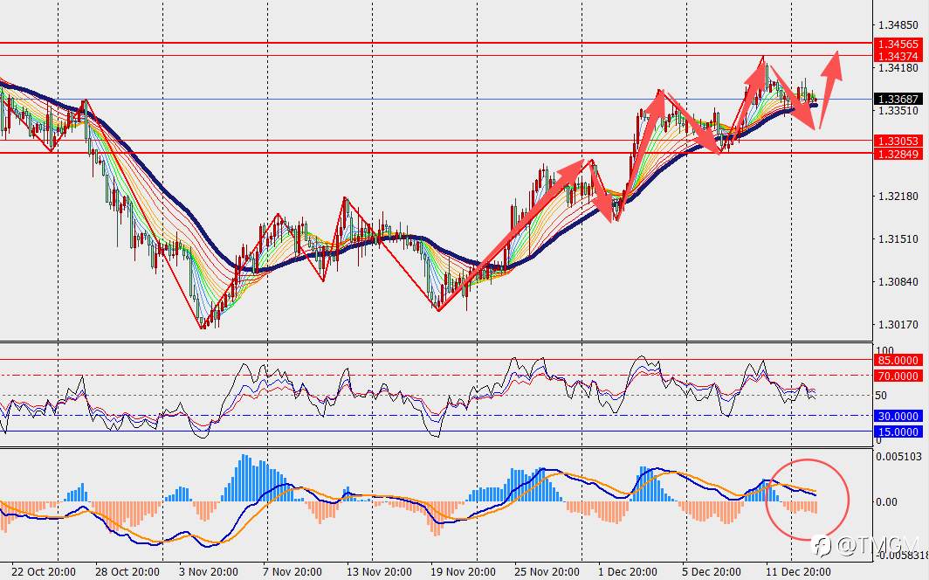Click the blue 30.0000 oscillator label
Screen dimensions: 929x580
click(898, 416)
